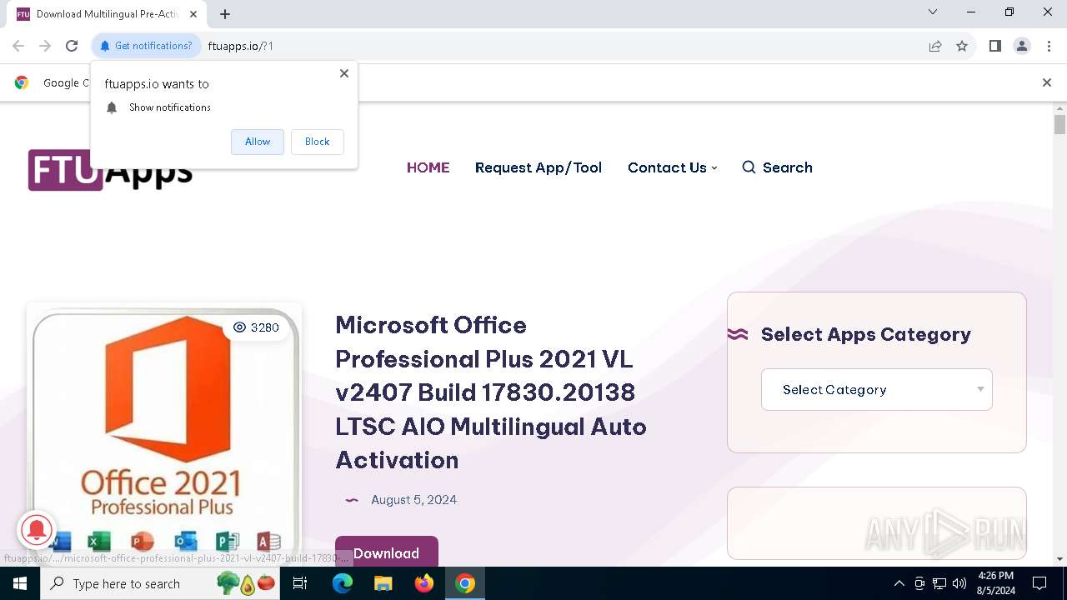Click the FTU Apps logo

coord(110,171)
